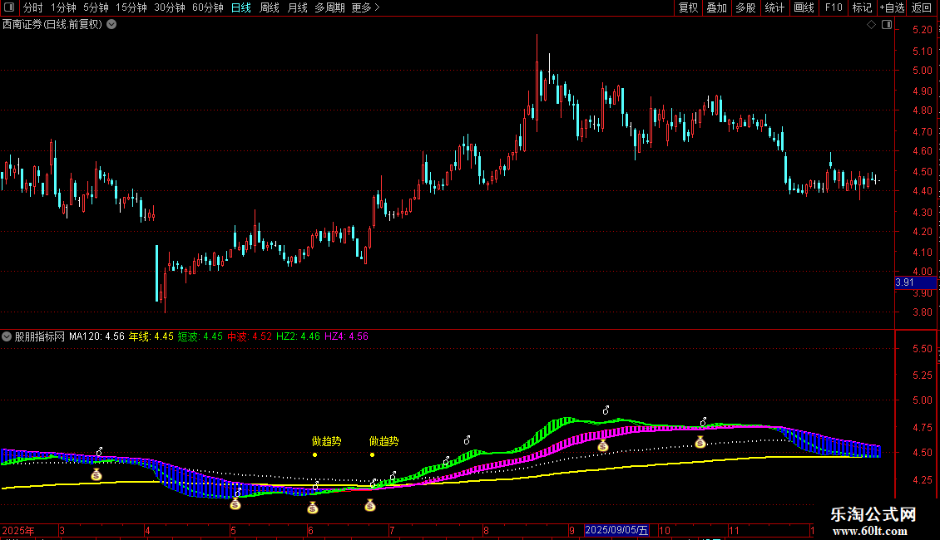Open the 画线 drawing tools
The width and height of the screenshot is (940, 540).
(x=804, y=7)
